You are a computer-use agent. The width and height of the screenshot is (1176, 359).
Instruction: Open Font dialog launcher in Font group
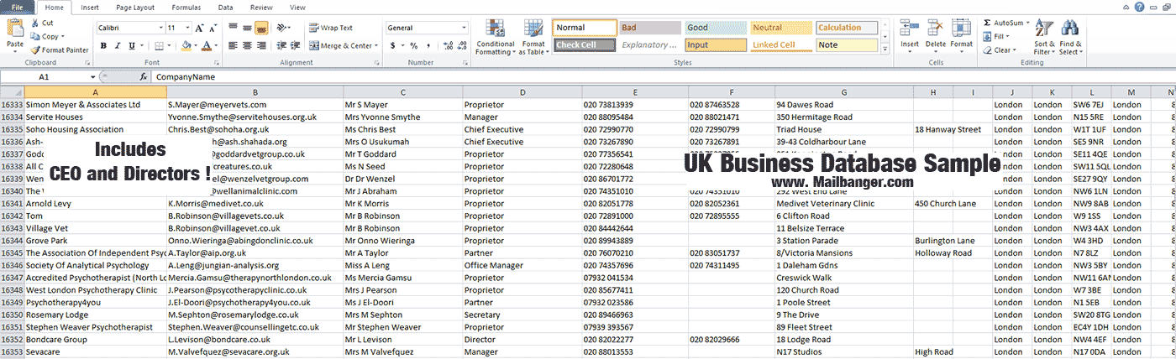tap(218, 63)
